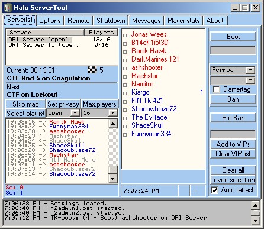Click Invert selection
Image resolution: width=264 pixels, height=229 pixels.
coord(233,180)
